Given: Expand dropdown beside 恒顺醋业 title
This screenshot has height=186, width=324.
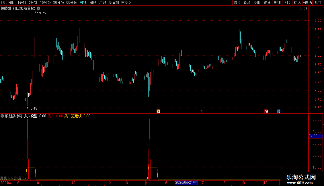Looking at the screenshot, I should (38, 9).
